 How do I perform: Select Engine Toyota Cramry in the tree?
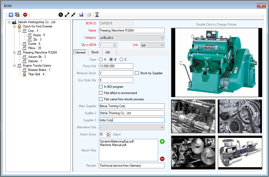[x=37, y=66]
